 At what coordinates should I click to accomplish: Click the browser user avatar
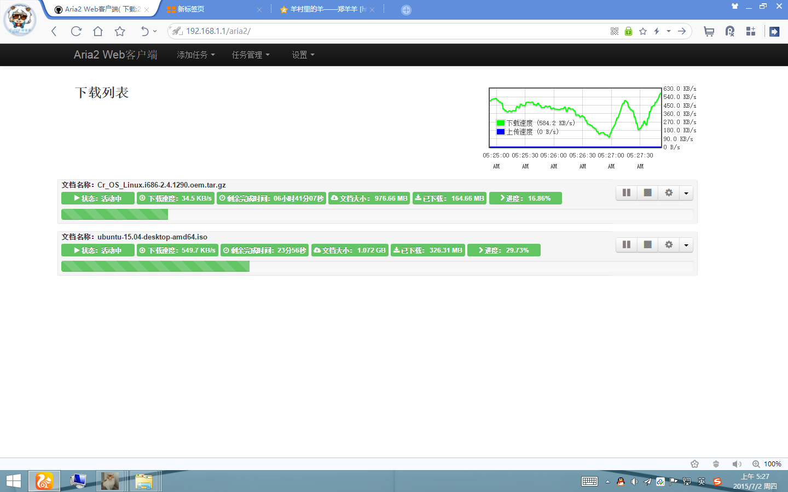tap(20, 20)
